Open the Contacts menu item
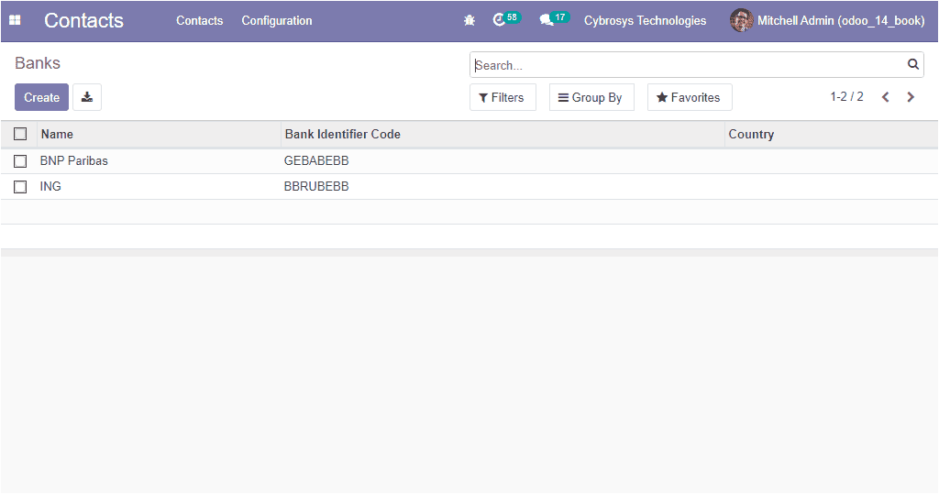Image resolution: width=939 pixels, height=494 pixels. [199, 20]
